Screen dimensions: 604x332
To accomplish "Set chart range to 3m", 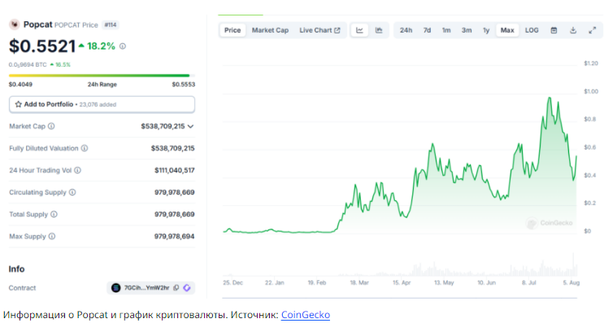I will (467, 30).
